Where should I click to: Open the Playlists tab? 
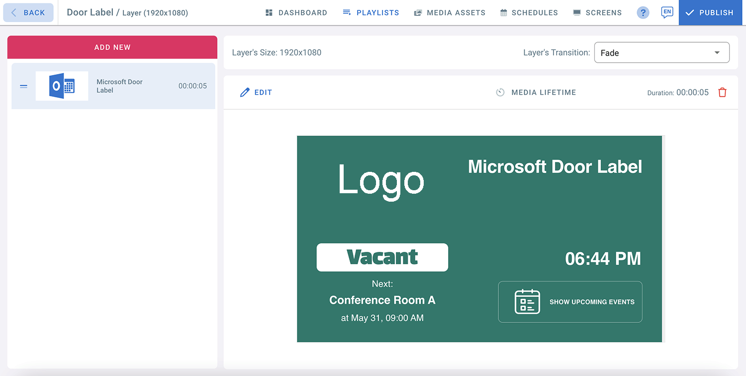tap(371, 13)
